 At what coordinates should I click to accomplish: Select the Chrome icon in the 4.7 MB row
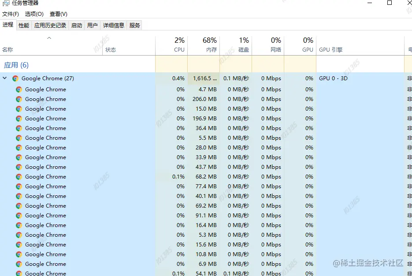coord(19,90)
